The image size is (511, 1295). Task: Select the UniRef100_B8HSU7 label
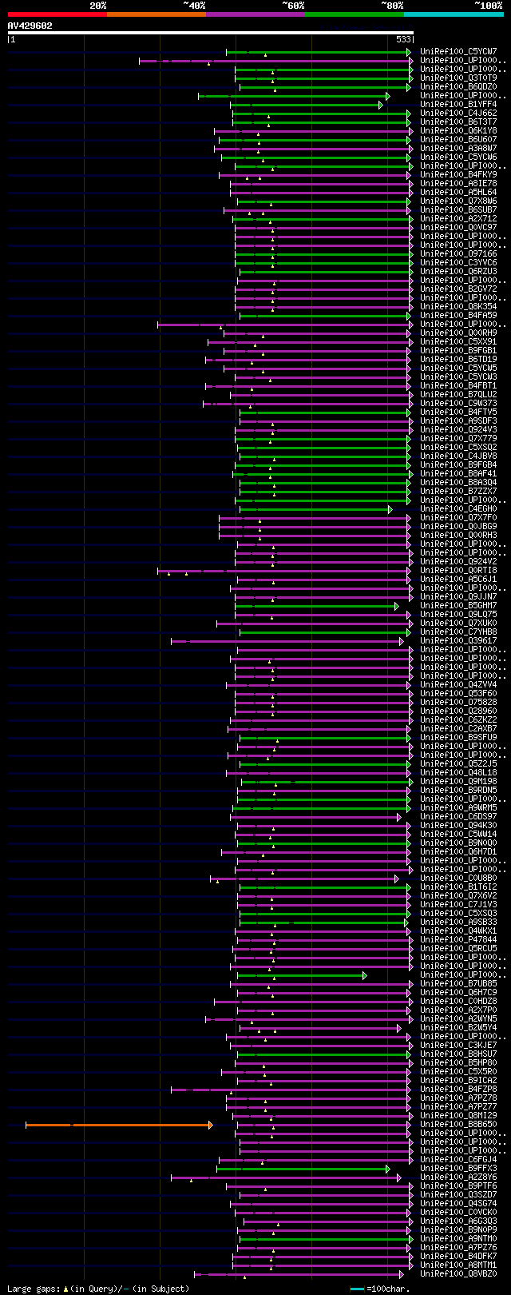pyautogui.click(x=458, y=1054)
